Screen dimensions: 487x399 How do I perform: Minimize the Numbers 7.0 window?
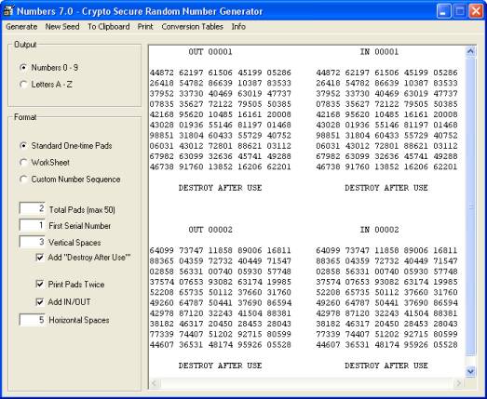click(443, 11)
